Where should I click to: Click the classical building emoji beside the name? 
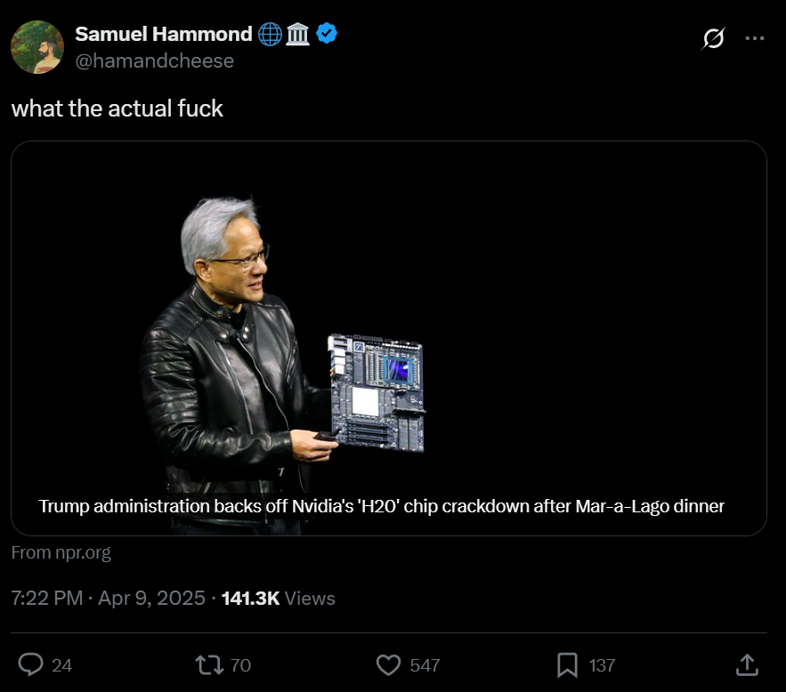[298, 35]
